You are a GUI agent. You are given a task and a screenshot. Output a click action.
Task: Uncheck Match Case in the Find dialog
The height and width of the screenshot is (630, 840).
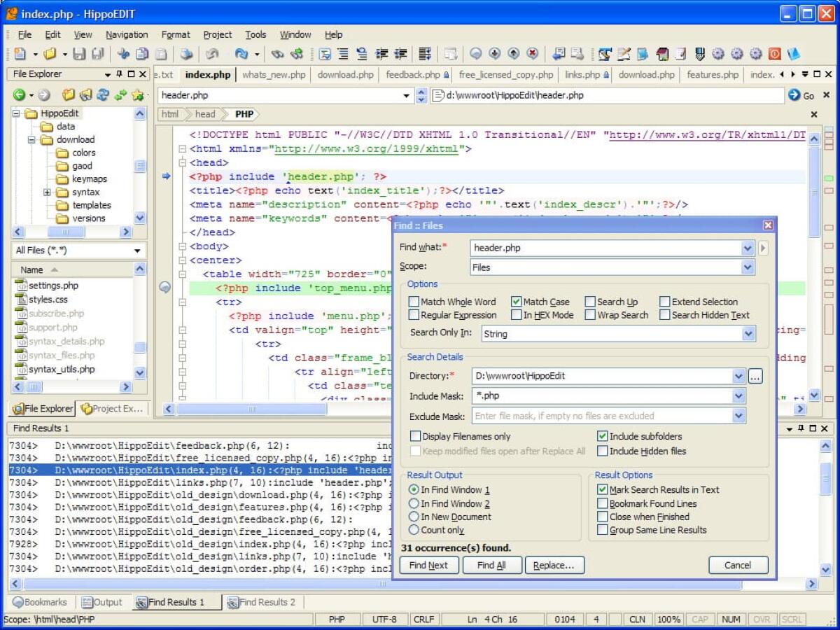point(517,301)
